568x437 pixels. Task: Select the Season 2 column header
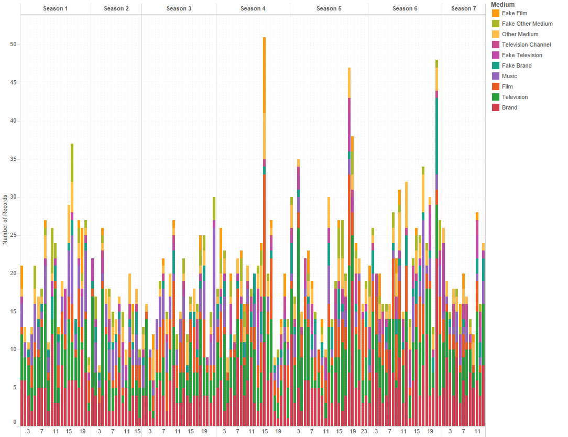pyautogui.click(x=116, y=9)
